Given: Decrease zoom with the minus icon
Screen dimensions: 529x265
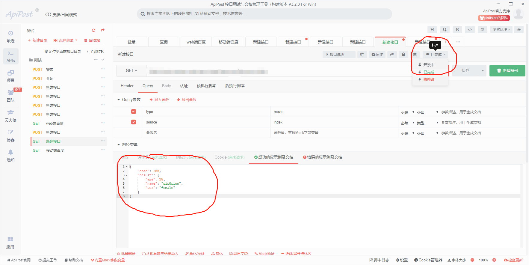Looking at the screenshot, I should (x=472, y=260).
